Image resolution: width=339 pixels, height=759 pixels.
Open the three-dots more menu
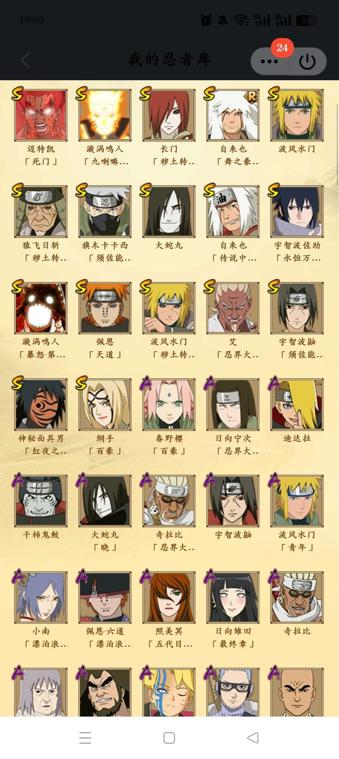[269, 61]
